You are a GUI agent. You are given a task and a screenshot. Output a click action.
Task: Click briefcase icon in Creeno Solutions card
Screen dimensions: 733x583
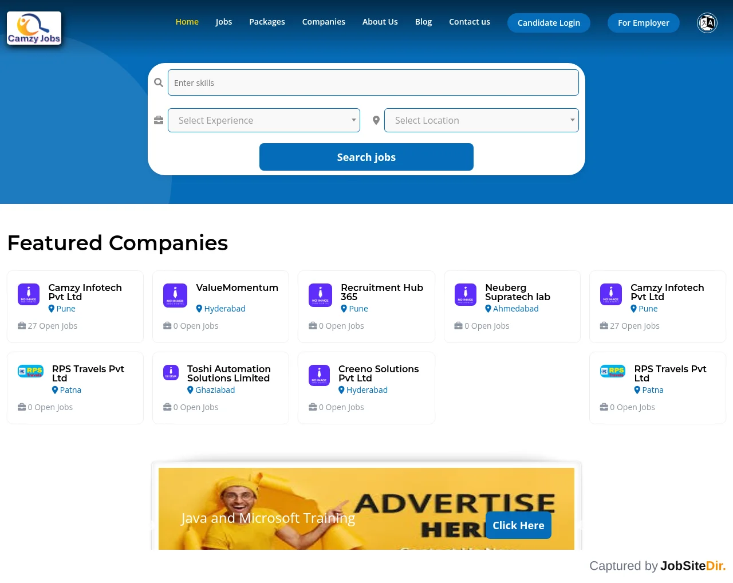pyautogui.click(x=313, y=407)
